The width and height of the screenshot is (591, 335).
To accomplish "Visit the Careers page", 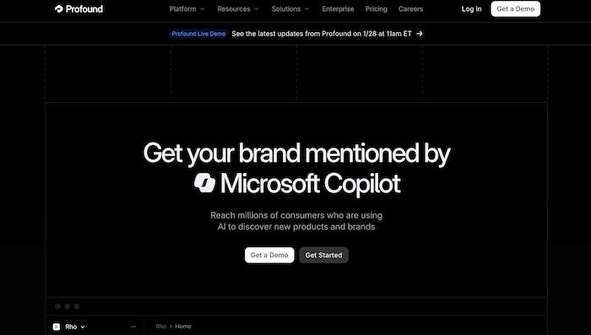I will 411,8.
